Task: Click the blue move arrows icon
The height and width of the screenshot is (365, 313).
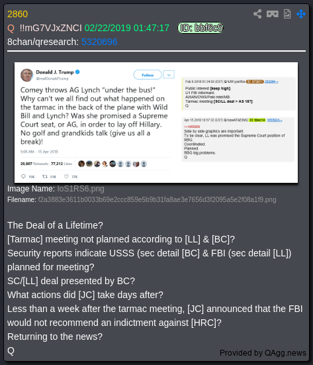Action: click(301, 14)
